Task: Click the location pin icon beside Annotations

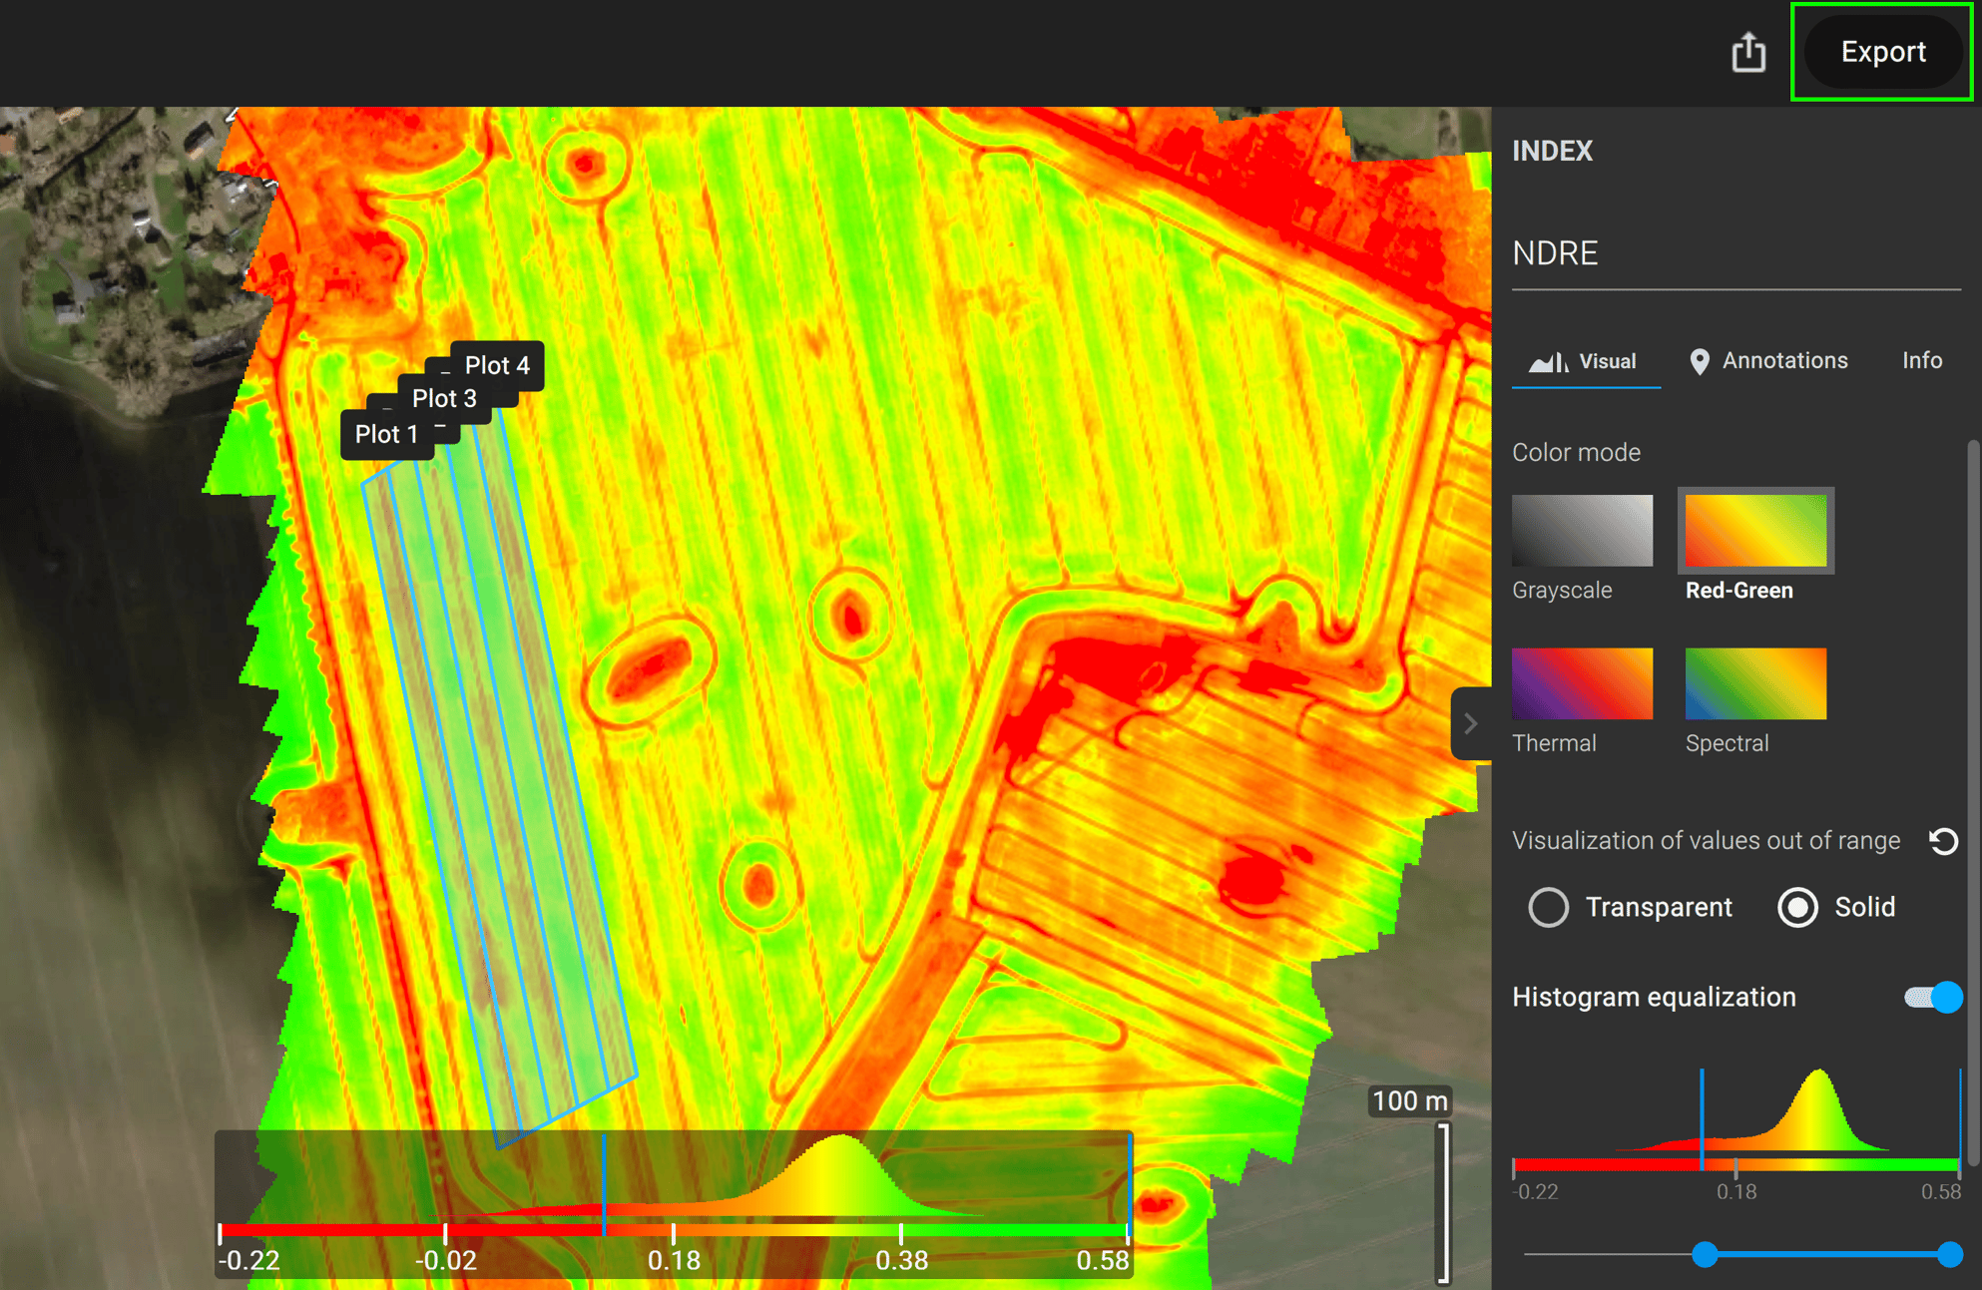Action: point(1702,361)
